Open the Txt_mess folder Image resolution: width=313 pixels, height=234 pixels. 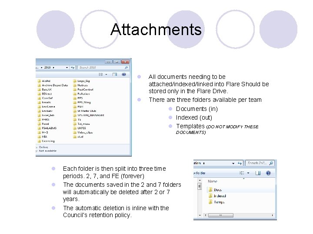tap(81, 124)
